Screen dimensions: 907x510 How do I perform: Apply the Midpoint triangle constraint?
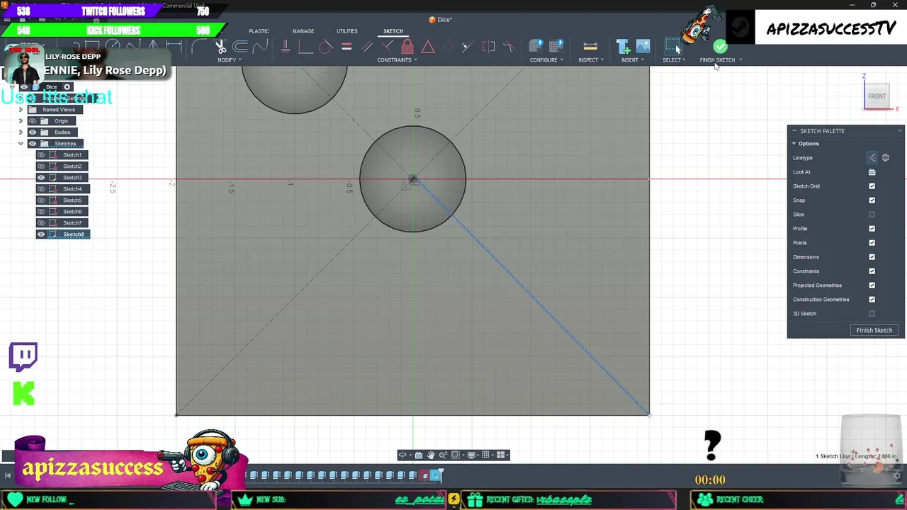point(428,47)
